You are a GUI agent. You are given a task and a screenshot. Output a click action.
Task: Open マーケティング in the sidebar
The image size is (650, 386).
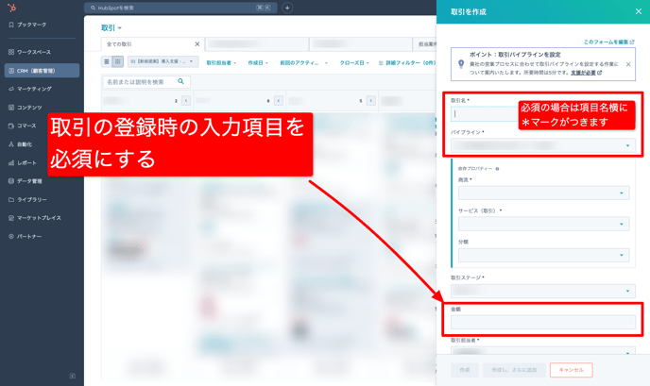pyautogui.click(x=30, y=89)
